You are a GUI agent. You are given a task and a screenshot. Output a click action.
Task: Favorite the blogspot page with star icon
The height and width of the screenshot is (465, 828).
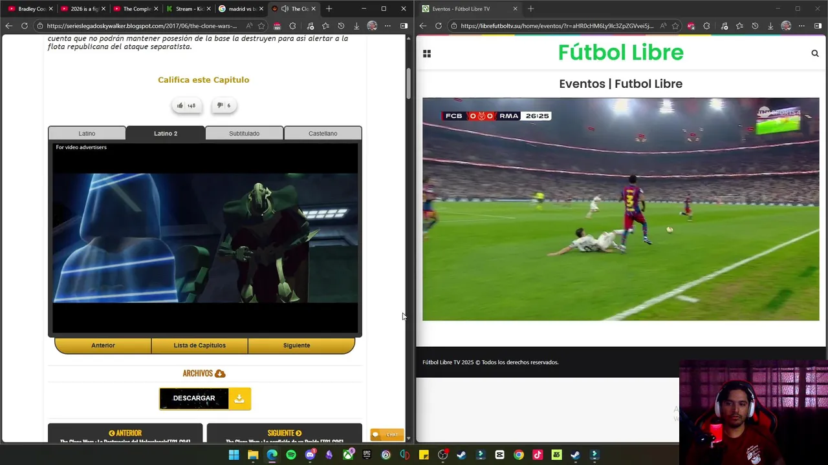[261, 26]
